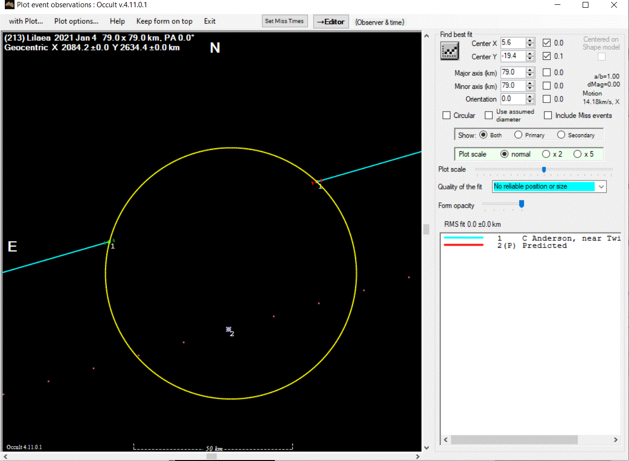The width and height of the screenshot is (629, 461).
Task: Click the Center Y input field
Action: [513, 56]
